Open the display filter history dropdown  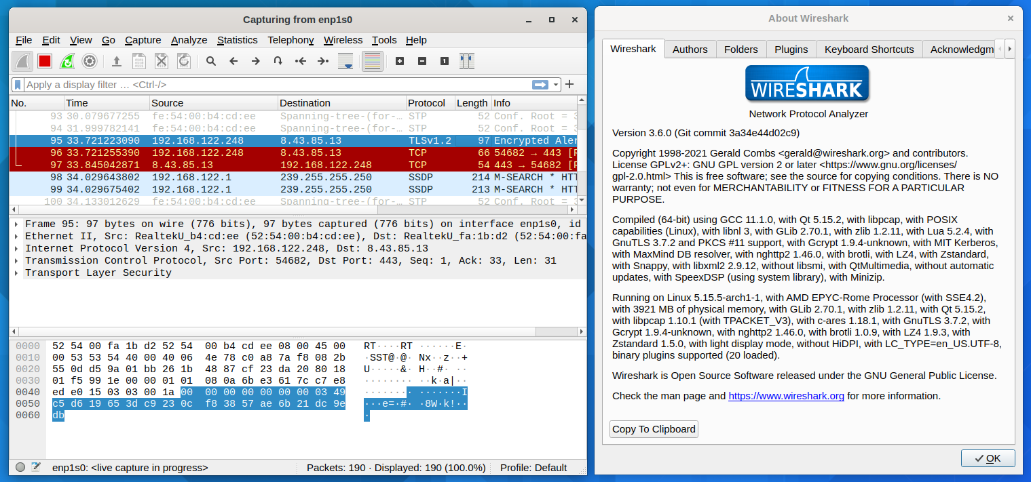pyautogui.click(x=557, y=85)
